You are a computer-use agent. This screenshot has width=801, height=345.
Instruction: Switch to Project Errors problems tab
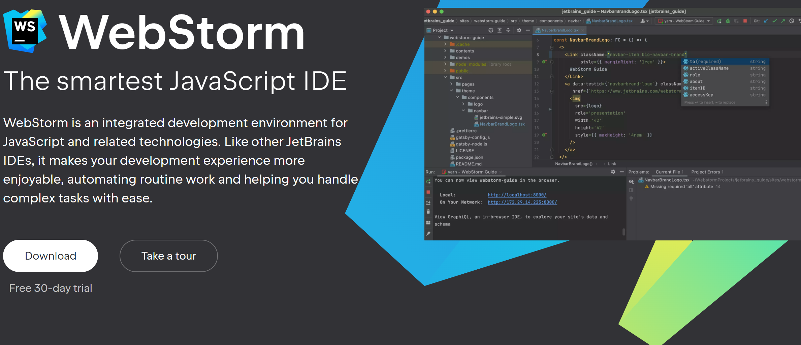coord(707,172)
